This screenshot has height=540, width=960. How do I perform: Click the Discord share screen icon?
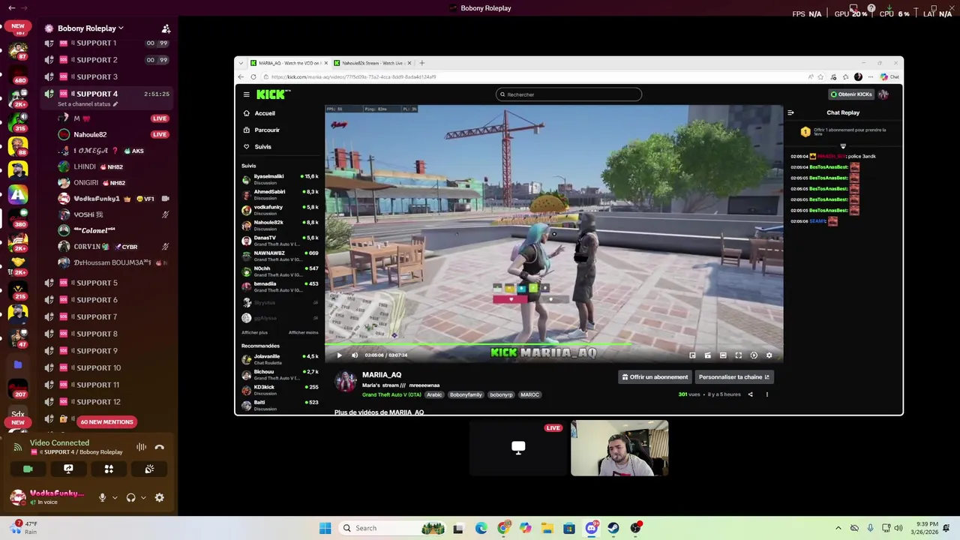click(68, 469)
